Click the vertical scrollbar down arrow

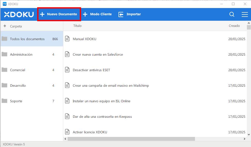tap(249, 135)
